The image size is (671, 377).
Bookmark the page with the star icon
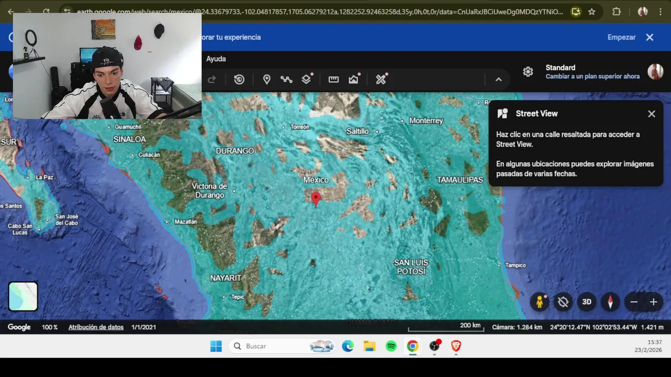[x=592, y=12]
